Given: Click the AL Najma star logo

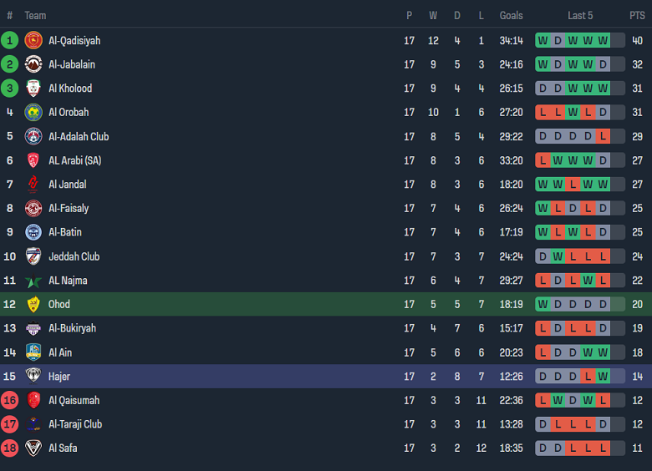Looking at the screenshot, I should tap(33, 281).
